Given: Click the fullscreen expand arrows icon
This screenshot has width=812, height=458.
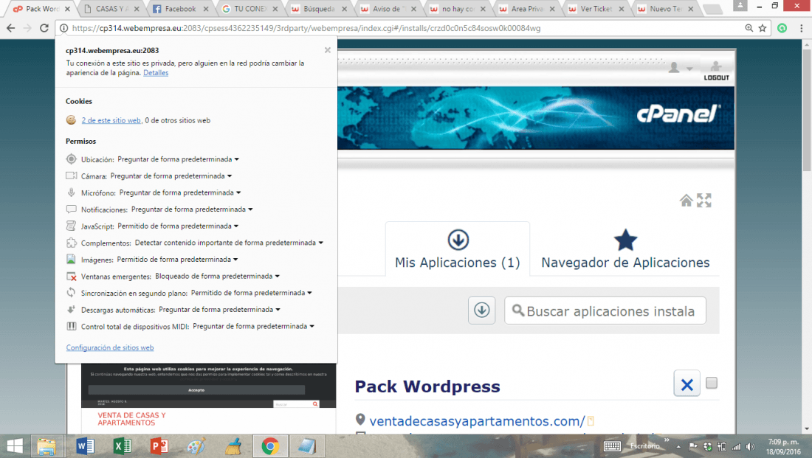Looking at the screenshot, I should tap(703, 201).
